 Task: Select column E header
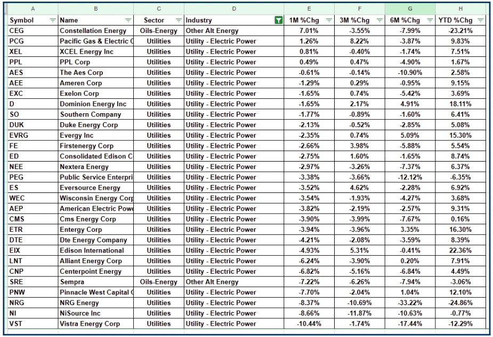point(309,9)
